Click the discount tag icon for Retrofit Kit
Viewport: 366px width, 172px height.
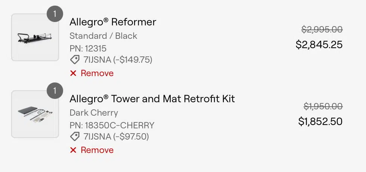(75, 137)
